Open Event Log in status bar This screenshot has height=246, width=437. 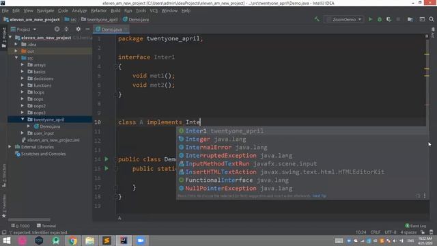[x=415, y=225]
